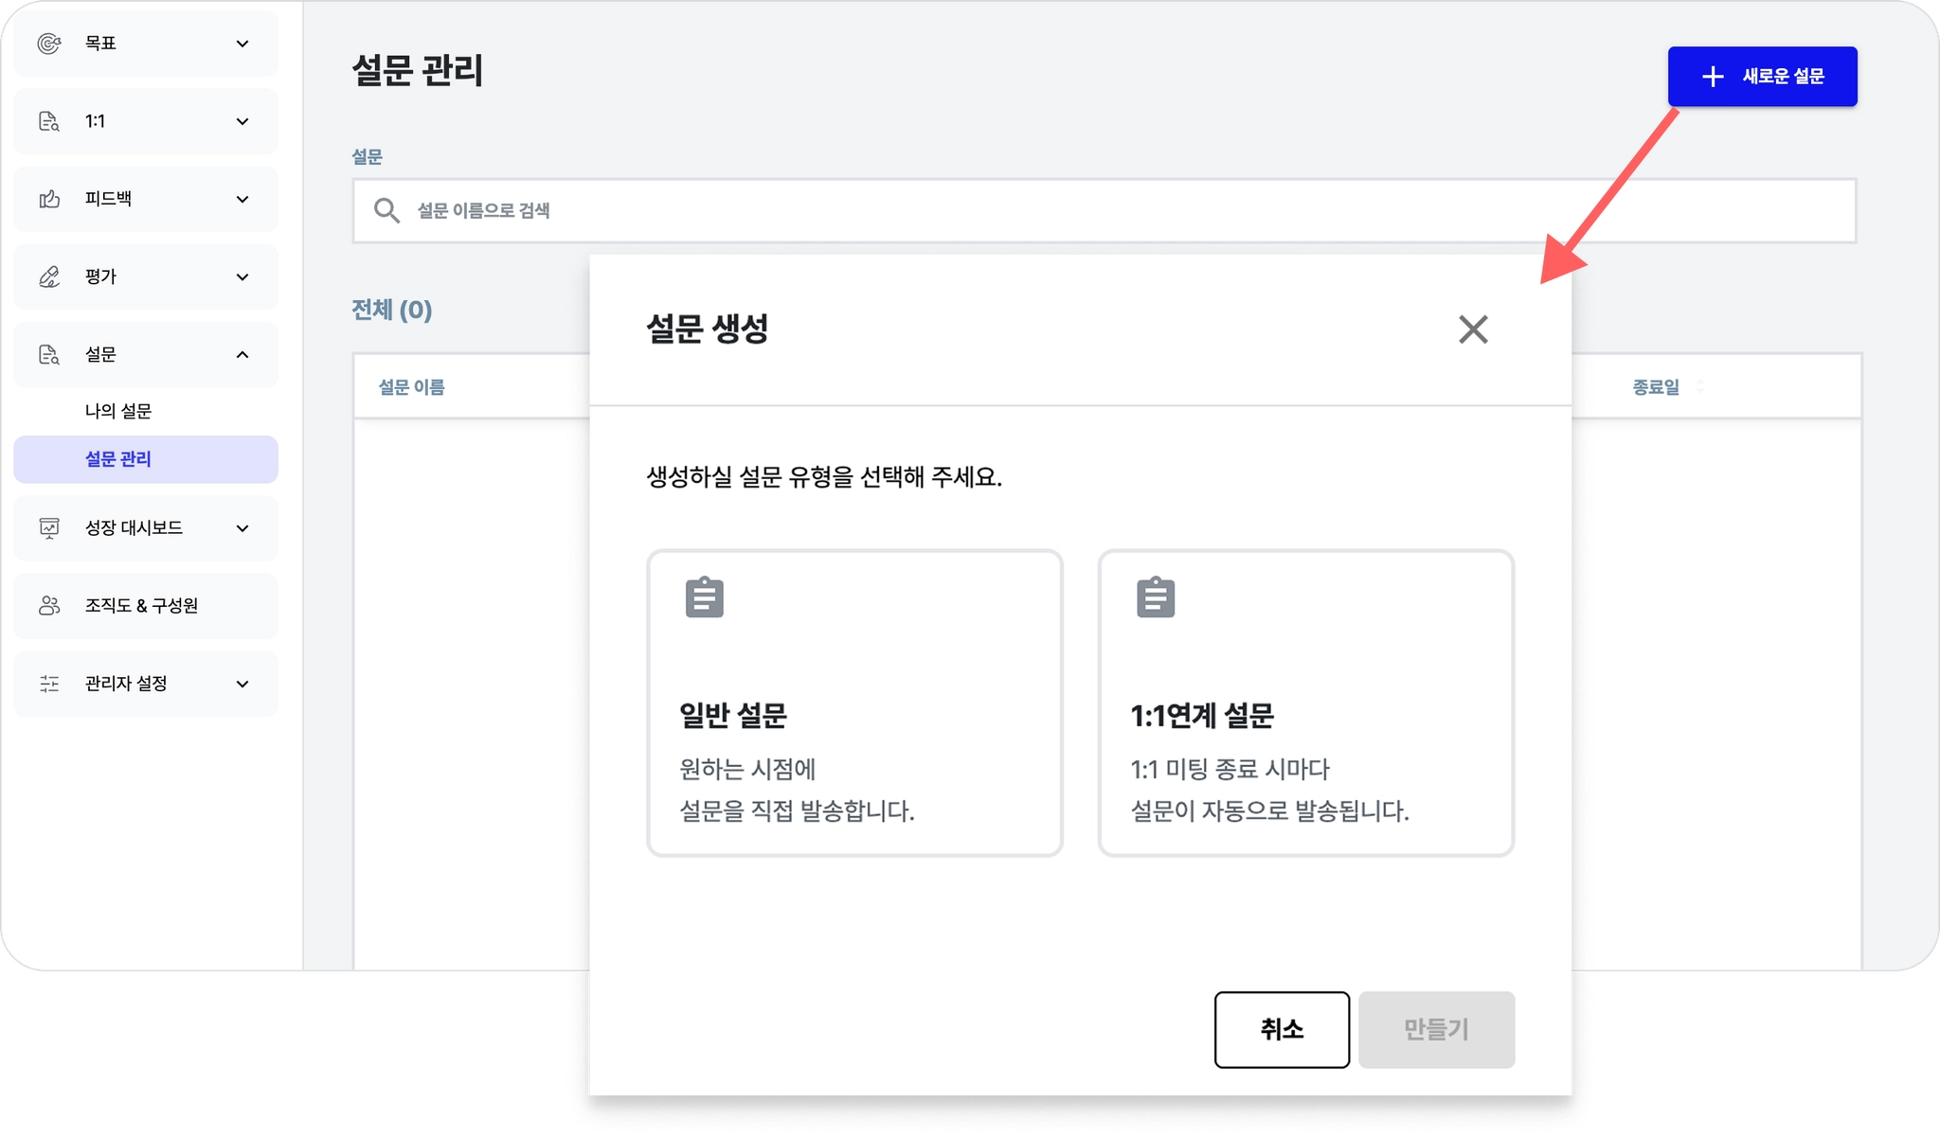The height and width of the screenshot is (1139, 1940).
Task: Click the 성장 대시보드 chart icon
Action: pos(49,527)
